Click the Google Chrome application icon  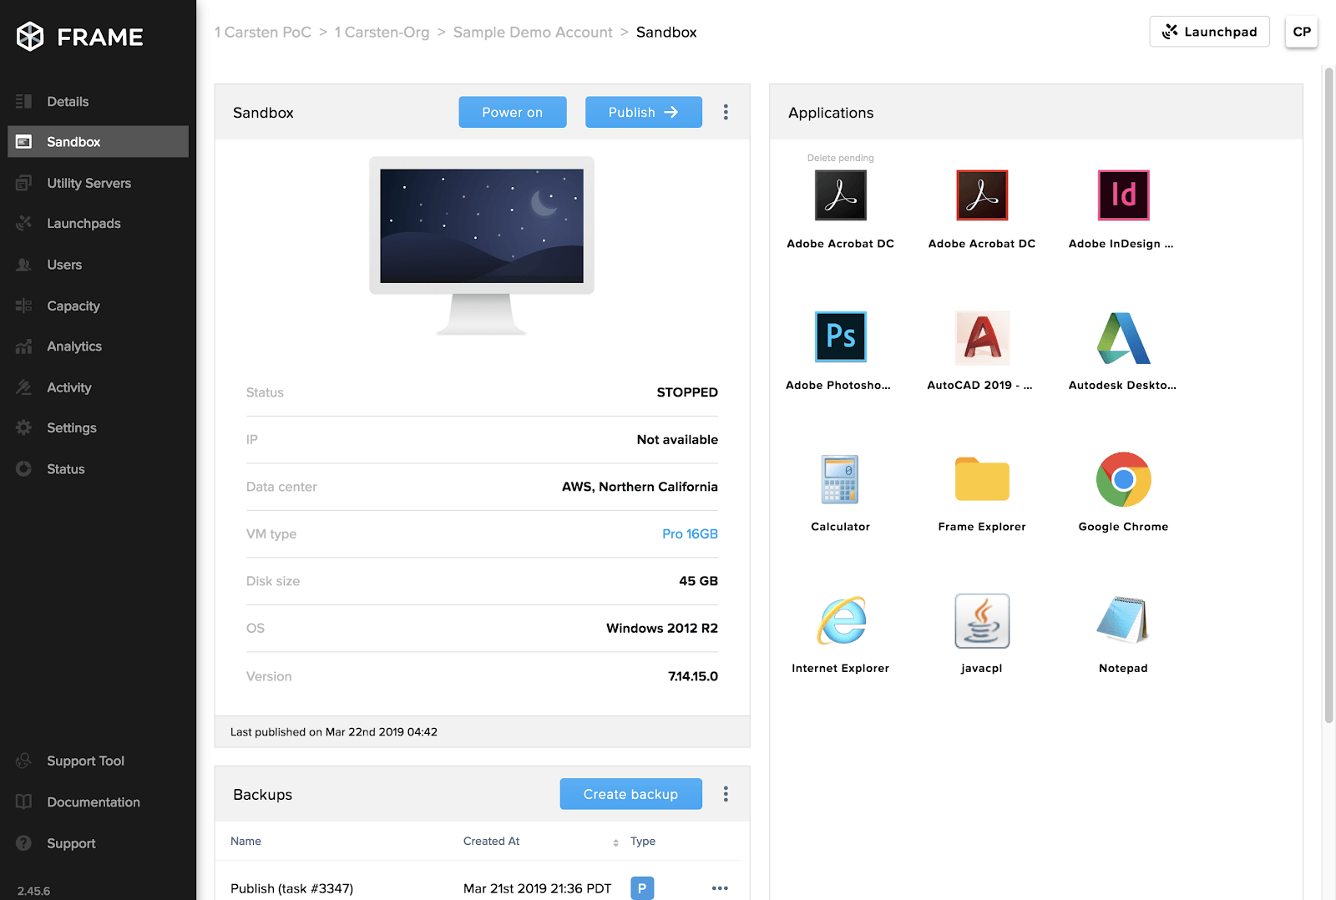pos(1123,480)
